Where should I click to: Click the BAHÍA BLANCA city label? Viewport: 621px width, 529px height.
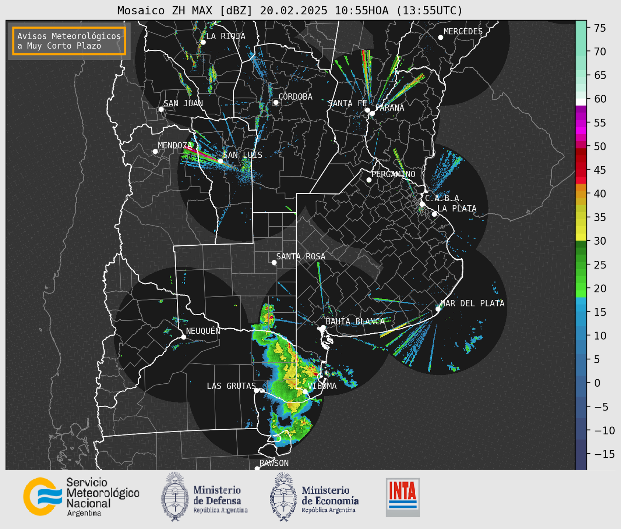pos(355,322)
